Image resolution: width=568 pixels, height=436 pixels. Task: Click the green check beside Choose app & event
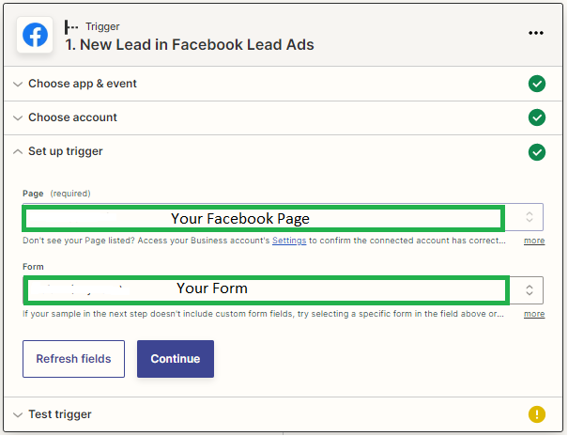coord(536,84)
